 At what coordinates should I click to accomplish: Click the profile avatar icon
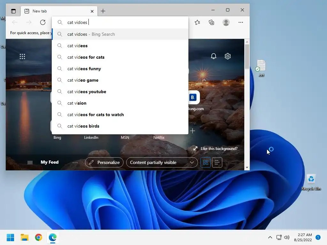point(226,22)
